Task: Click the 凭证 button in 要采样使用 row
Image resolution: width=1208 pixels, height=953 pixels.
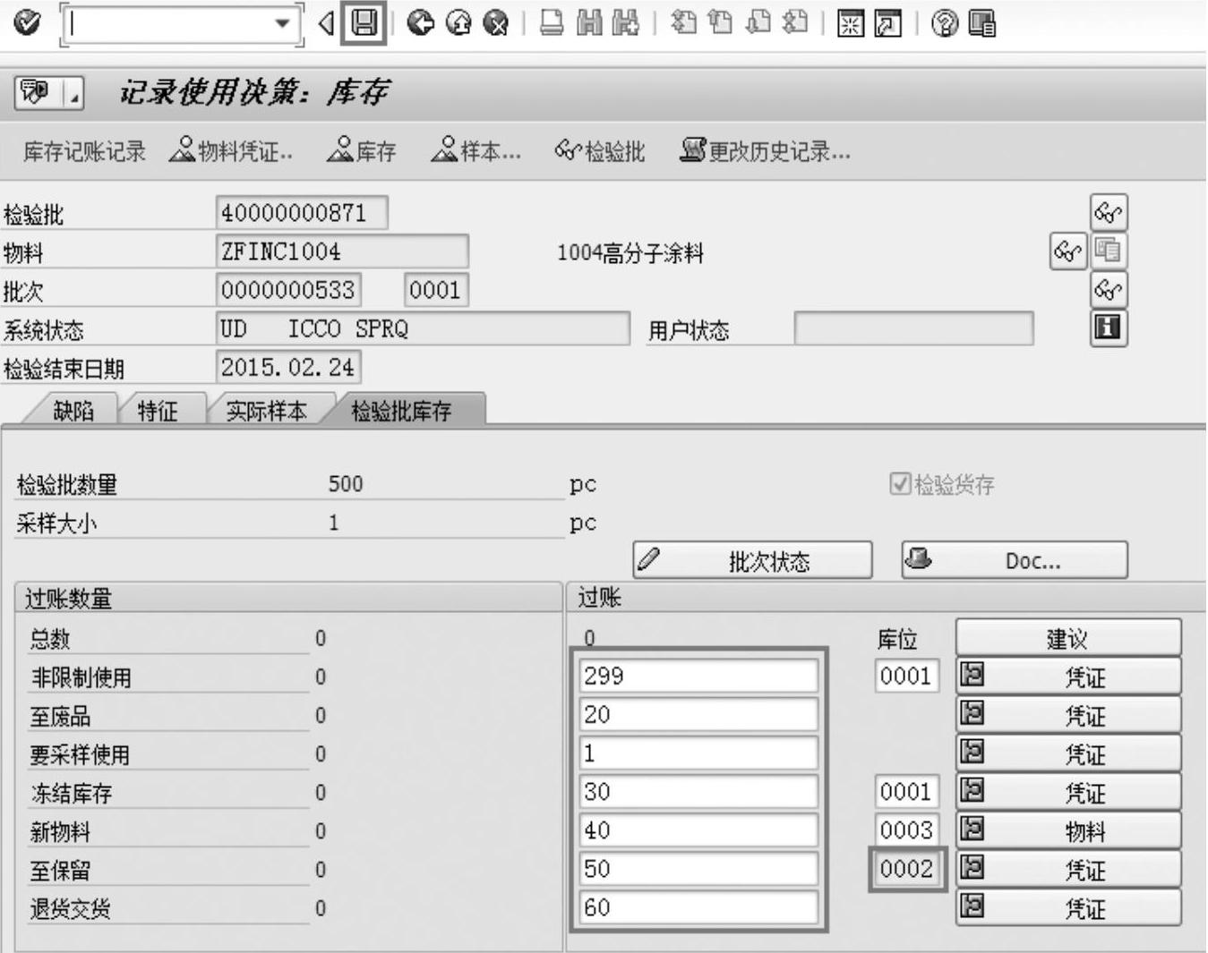Action: [1068, 753]
